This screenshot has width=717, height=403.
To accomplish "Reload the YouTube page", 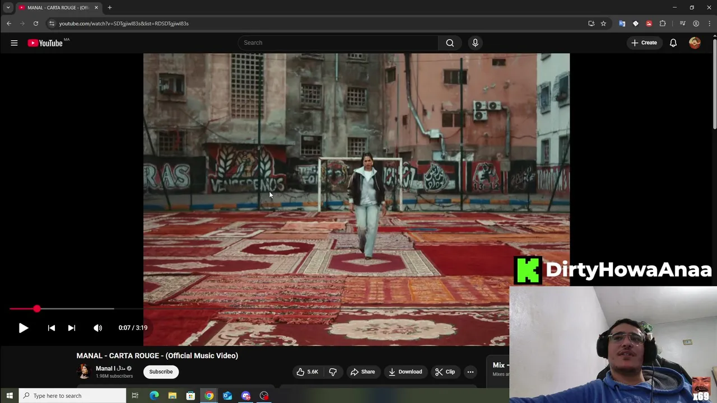I will [x=35, y=24].
